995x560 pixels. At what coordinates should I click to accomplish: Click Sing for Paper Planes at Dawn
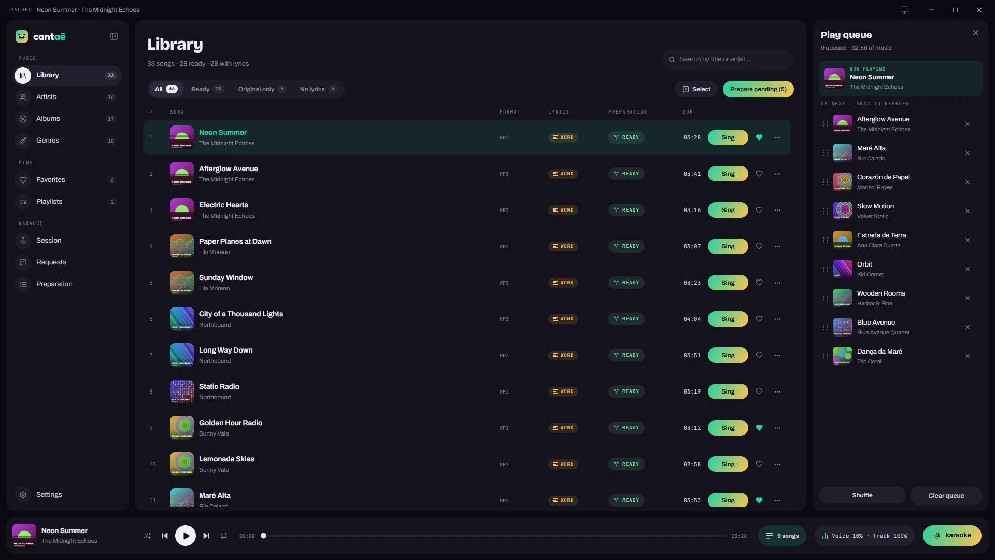[x=728, y=246]
